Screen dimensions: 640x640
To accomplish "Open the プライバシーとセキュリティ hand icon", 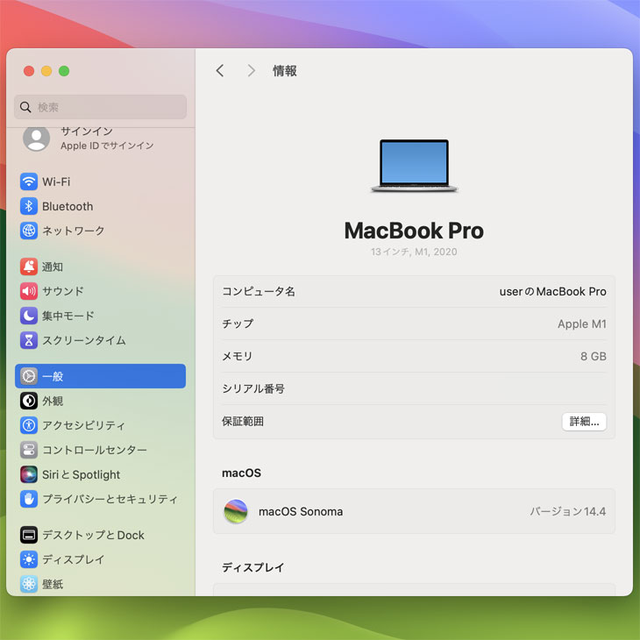I will 29,499.
